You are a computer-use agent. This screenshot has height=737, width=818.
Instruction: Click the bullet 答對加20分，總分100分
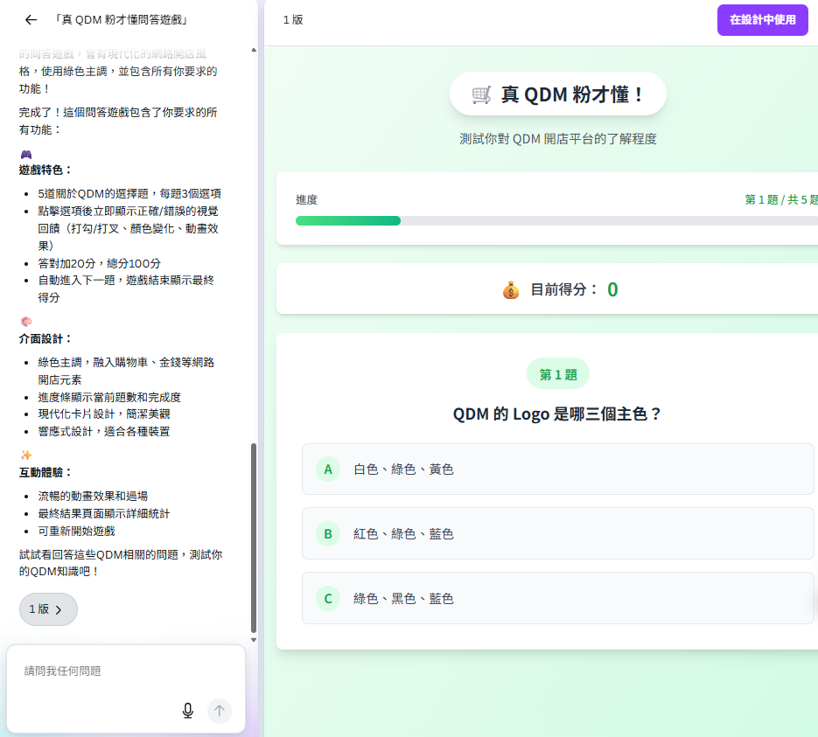99,264
